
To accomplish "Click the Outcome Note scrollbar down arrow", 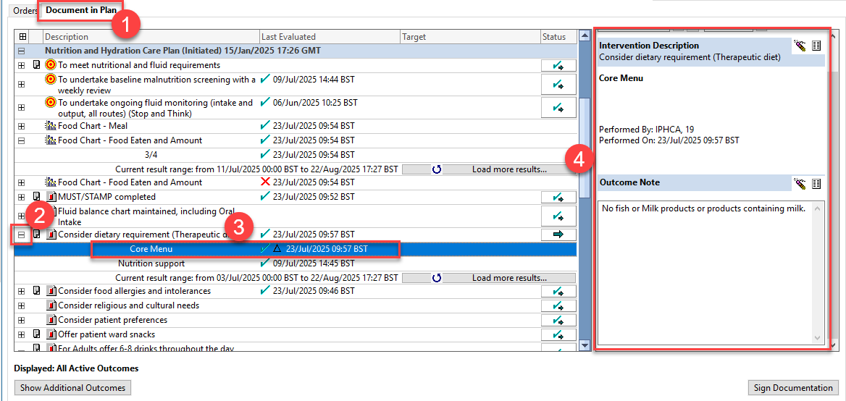I will point(818,338).
